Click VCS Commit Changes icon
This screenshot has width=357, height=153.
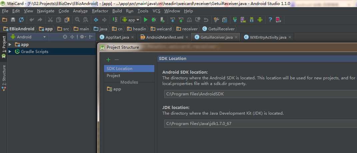pos(181,20)
